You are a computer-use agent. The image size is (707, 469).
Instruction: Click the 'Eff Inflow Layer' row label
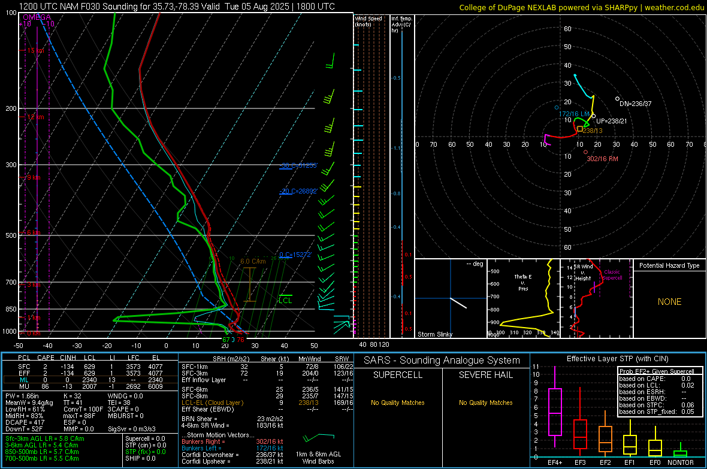coord(204,380)
